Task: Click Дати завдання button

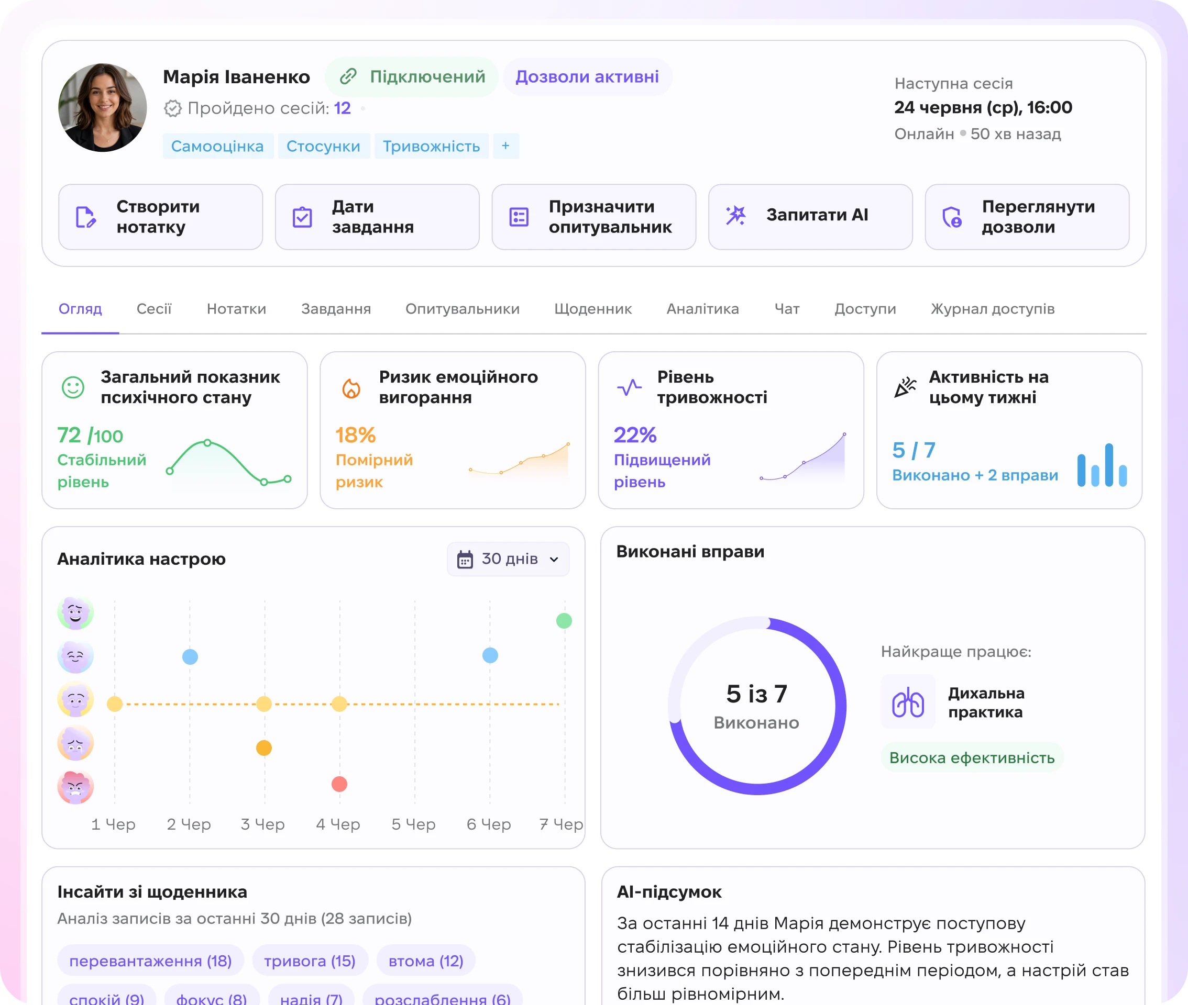Action: (x=377, y=217)
